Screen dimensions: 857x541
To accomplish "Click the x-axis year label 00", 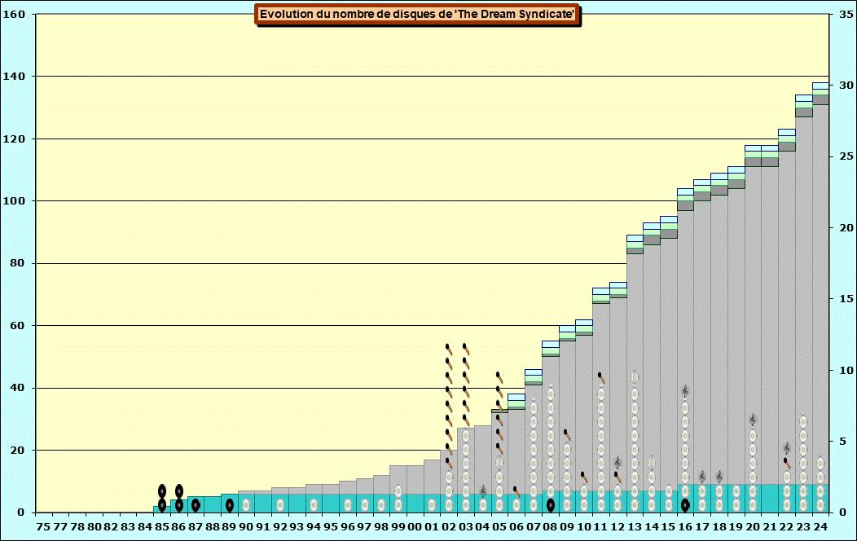I will (x=415, y=527).
